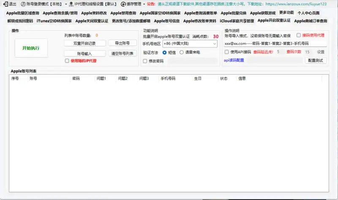Screen dimensions: 338x200
Task: Open the phone region +86 combo box
Action: tap(190, 44)
